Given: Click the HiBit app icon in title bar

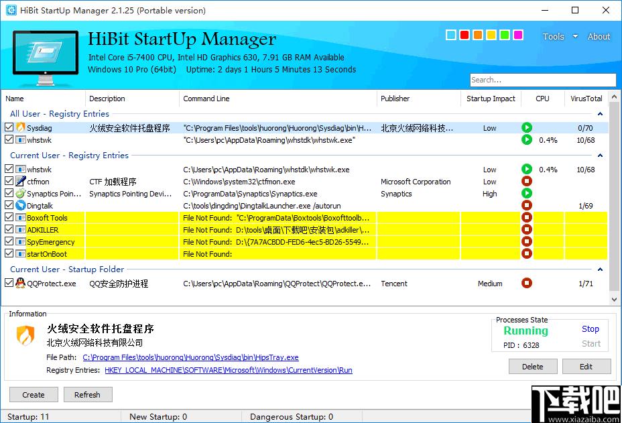Looking at the screenshot, I should [x=11, y=10].
